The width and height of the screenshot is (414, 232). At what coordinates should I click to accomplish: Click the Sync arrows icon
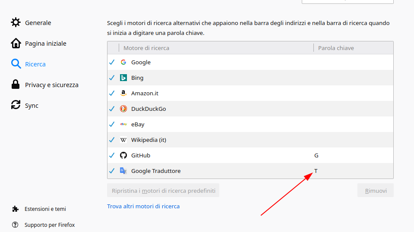pyautogui.click(x=16, y=105)
